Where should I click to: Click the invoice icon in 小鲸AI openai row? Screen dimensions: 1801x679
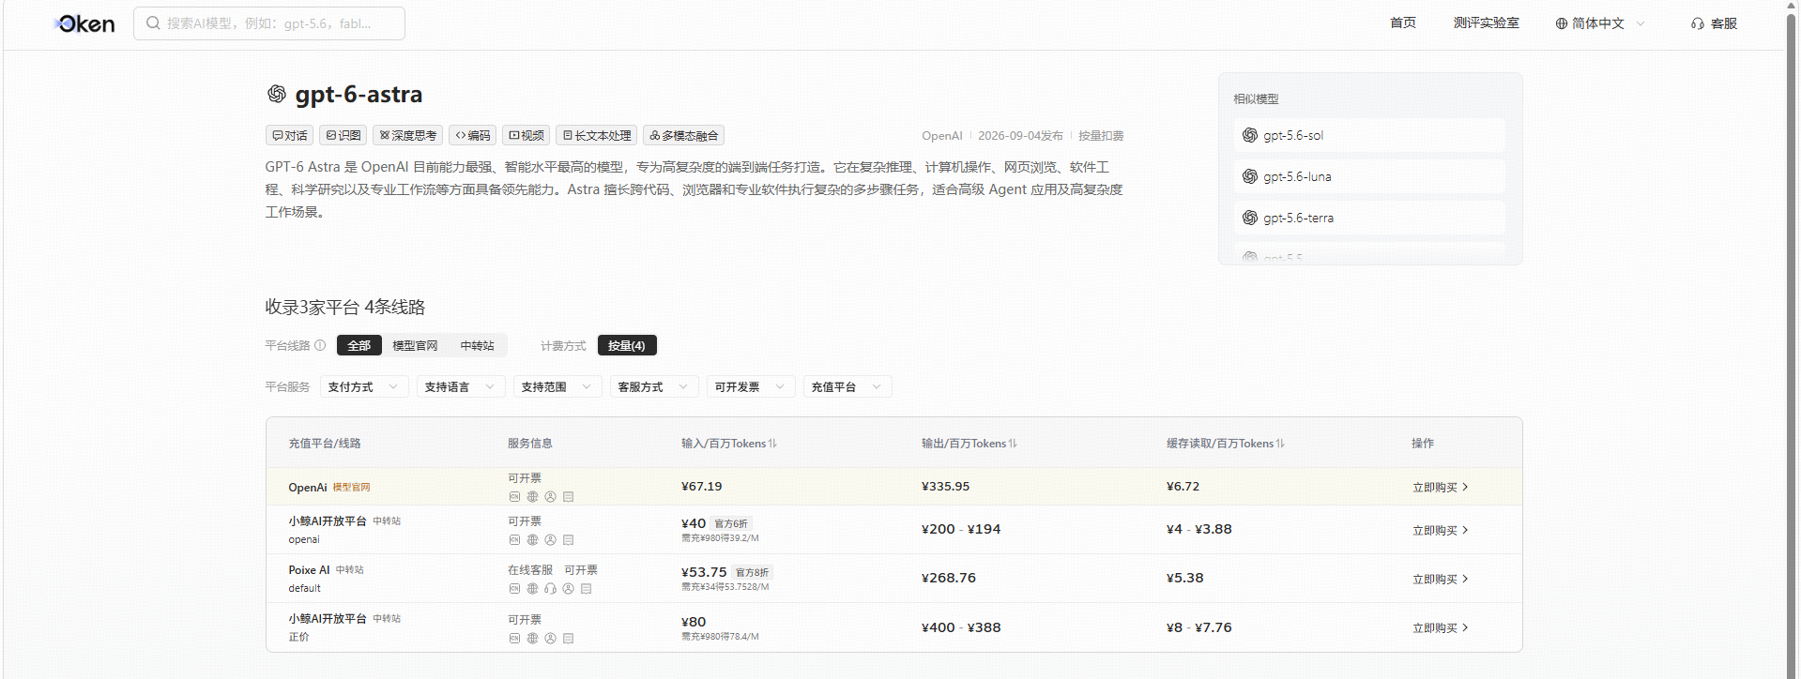point(568,540)
